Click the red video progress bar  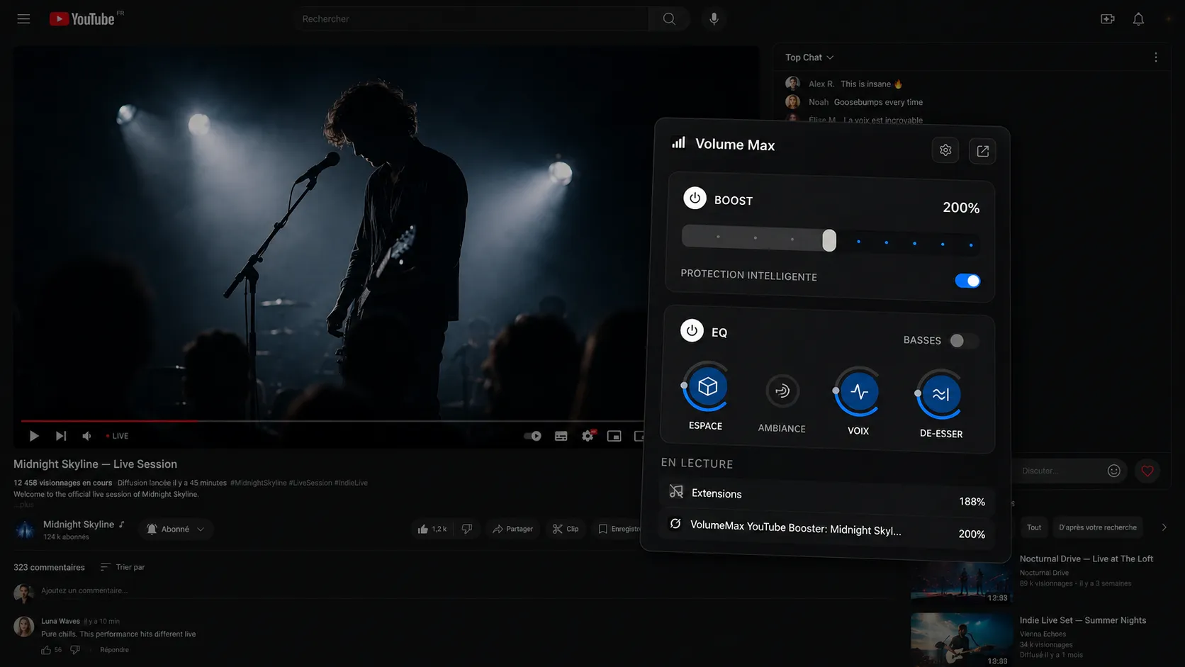(x=109, y=420)
